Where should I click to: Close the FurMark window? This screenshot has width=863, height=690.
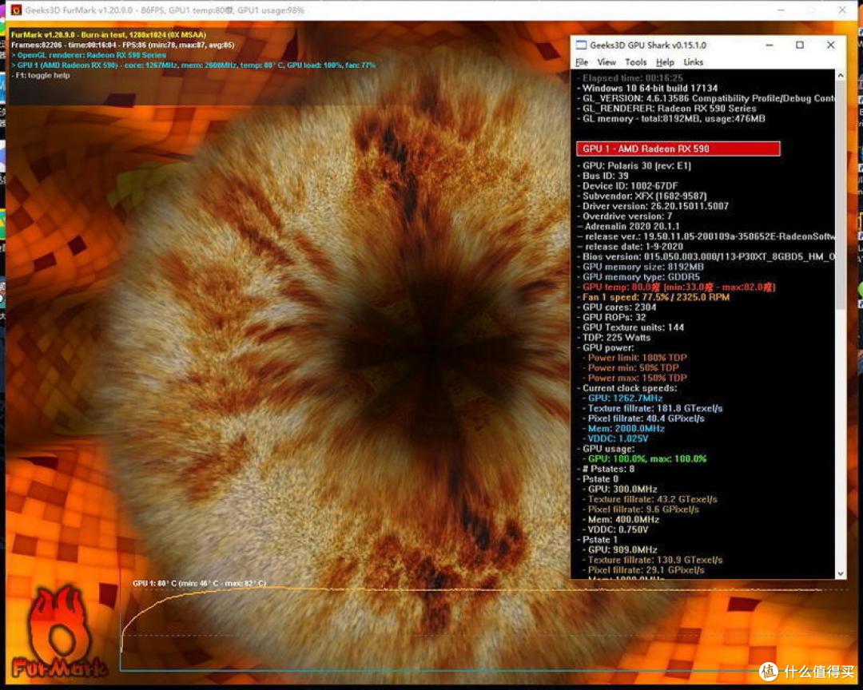click(842, 10)
